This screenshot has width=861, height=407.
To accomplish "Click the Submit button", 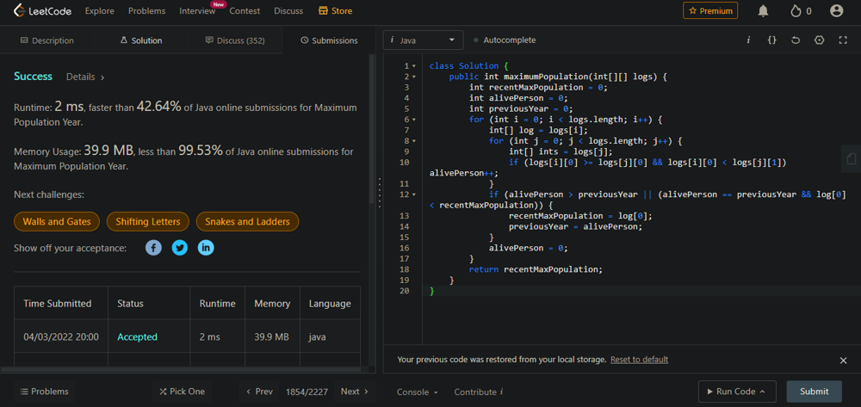I will (814, 392).
